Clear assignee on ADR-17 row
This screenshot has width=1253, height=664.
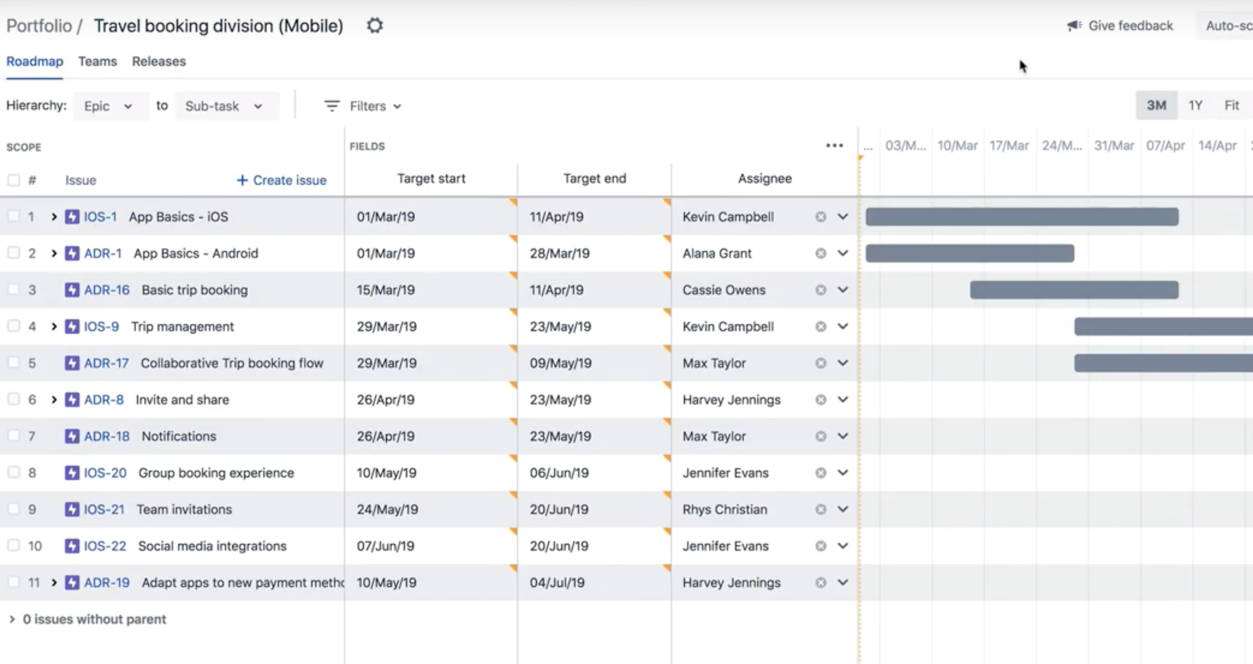pos(821,363)
